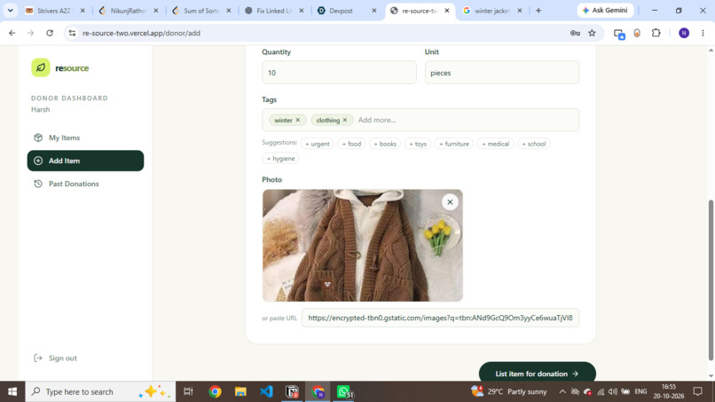The image size is (715, 402).
Task: Bookmark this page with the star
Action: [592, 33]
